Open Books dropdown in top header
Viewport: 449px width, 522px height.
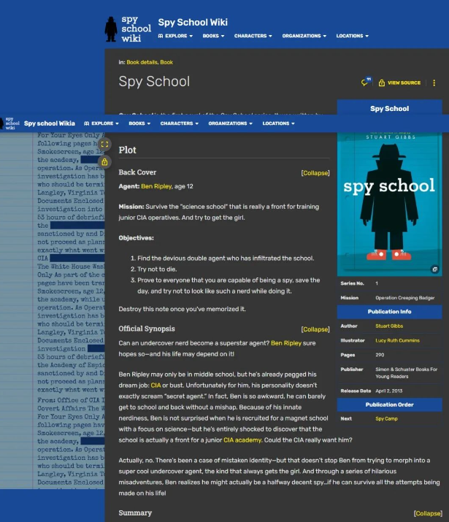213,36
